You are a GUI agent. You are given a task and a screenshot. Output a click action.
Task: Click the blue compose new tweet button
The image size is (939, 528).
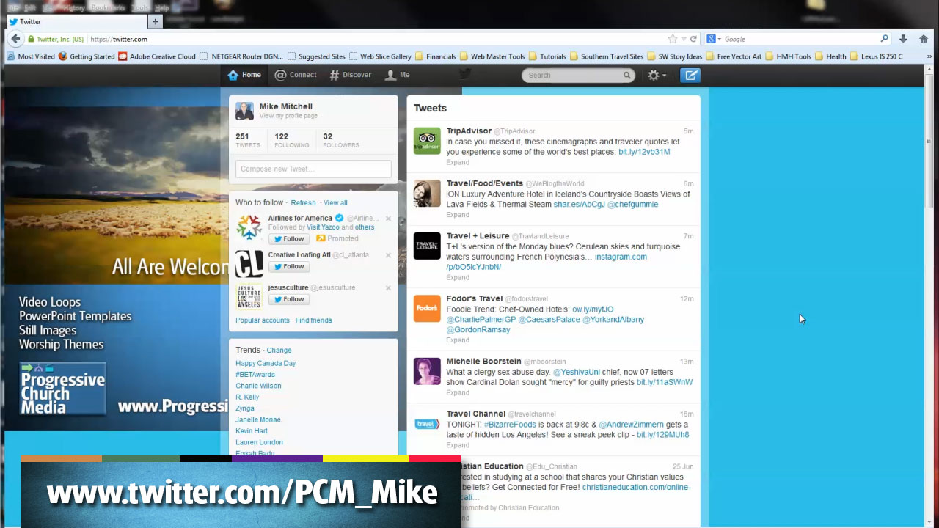click(690, 75)
